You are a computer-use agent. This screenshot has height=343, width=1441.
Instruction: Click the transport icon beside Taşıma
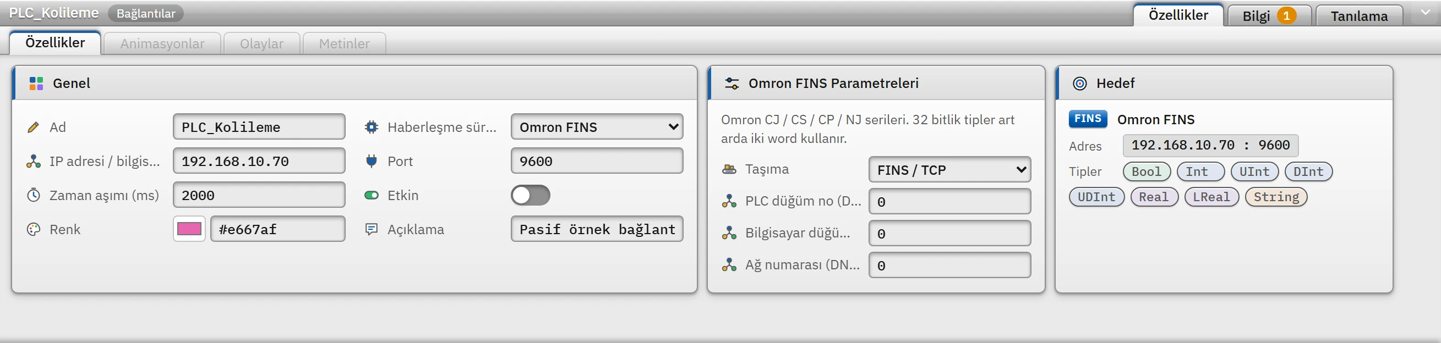click(x=729, y=169)
